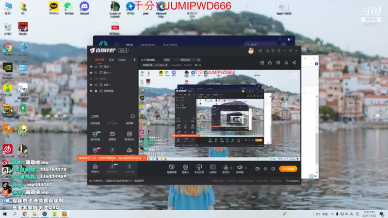Click the orientation toggle pill beside the logo

[123, 51]
